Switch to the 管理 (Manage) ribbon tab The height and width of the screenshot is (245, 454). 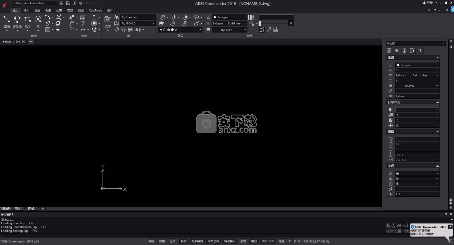[x=70, y=10]
